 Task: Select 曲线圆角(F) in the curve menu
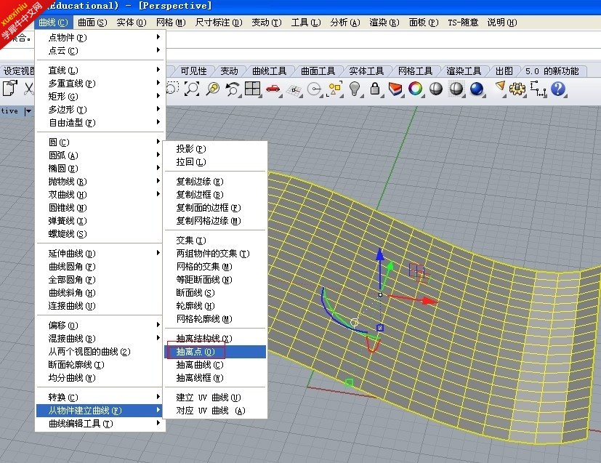pyautogui.click(x=100, y=266)
